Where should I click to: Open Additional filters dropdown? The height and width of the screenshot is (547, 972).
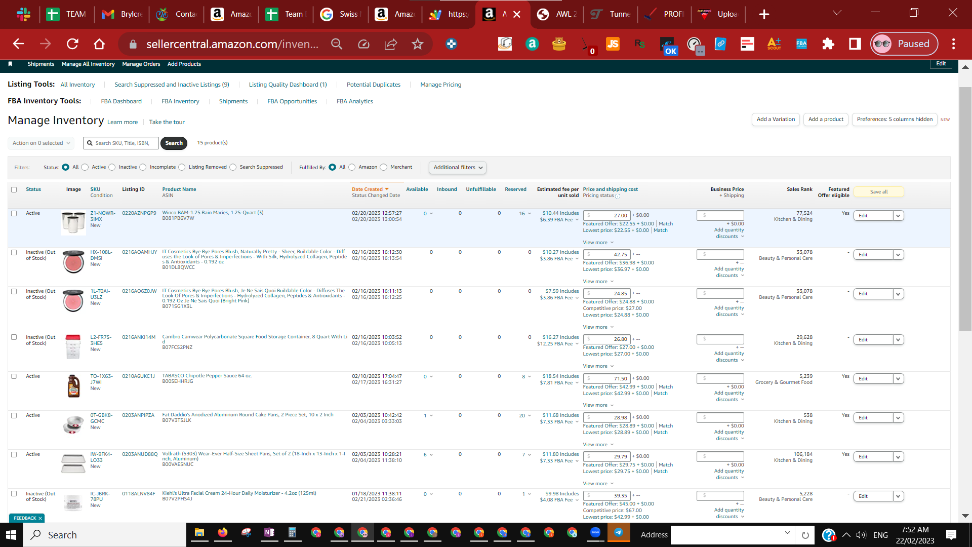458,168
